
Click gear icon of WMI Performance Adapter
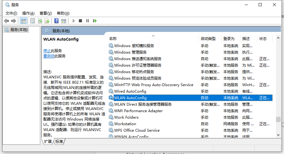pos(111,111)
